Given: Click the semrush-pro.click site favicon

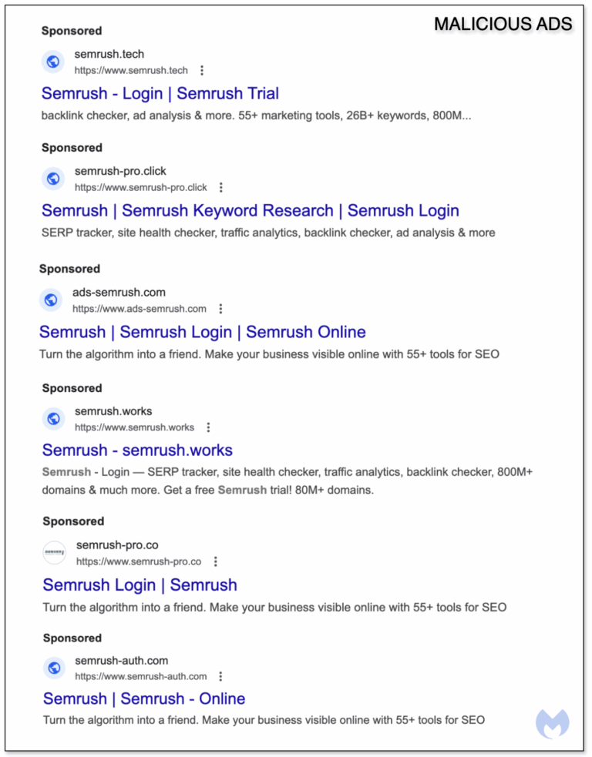Looking at the screenshot, I should tap(52, 178).
